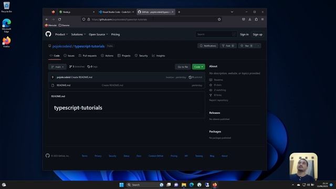
Task: Click the site padlock security icon
Action: 89,19
